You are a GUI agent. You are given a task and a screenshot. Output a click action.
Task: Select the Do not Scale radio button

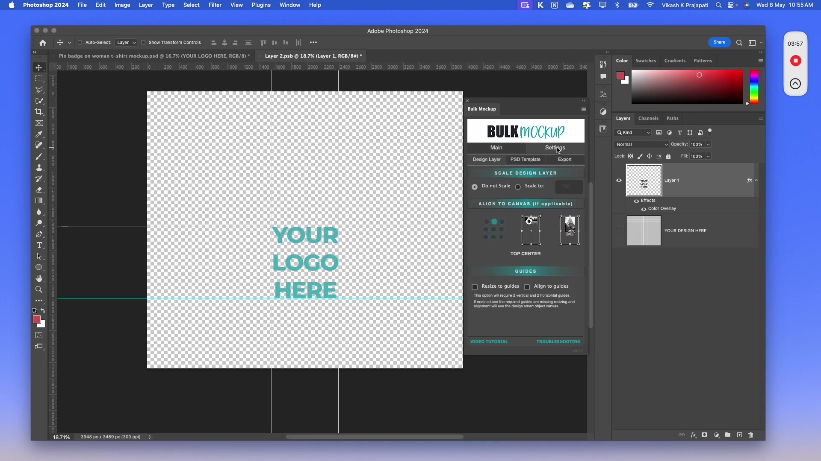(x=475, y=187)
